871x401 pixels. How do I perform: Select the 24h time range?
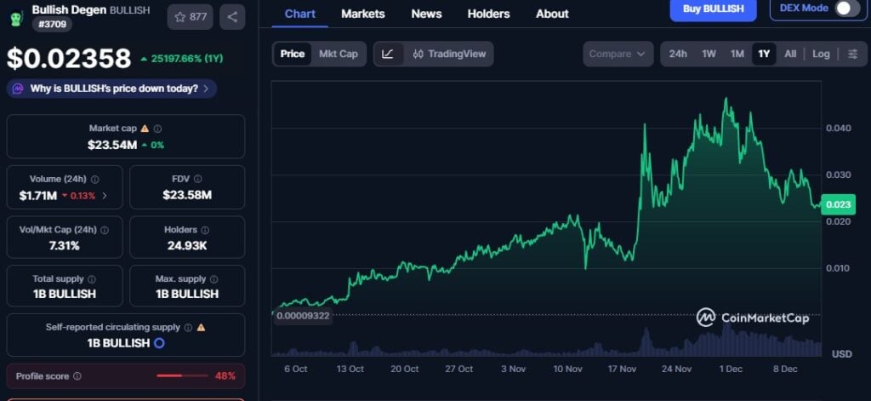click(678, 54)
